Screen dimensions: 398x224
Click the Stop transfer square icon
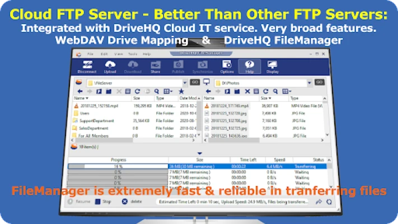pyautogui.click(x=98, y=202)
